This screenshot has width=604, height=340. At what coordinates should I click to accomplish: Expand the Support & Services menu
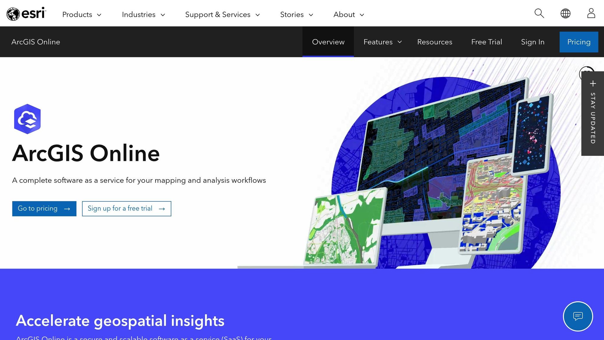(222, 14)
